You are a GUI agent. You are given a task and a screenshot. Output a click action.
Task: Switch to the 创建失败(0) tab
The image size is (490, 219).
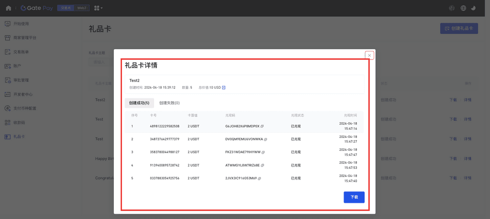click(169, 103)
